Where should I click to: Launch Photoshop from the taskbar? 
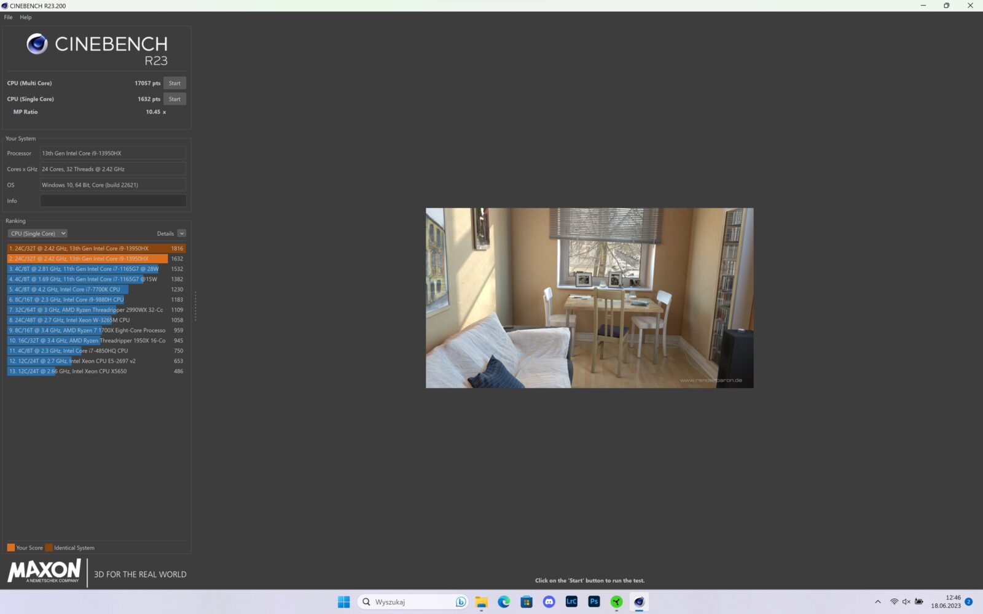tap(593, 602)
